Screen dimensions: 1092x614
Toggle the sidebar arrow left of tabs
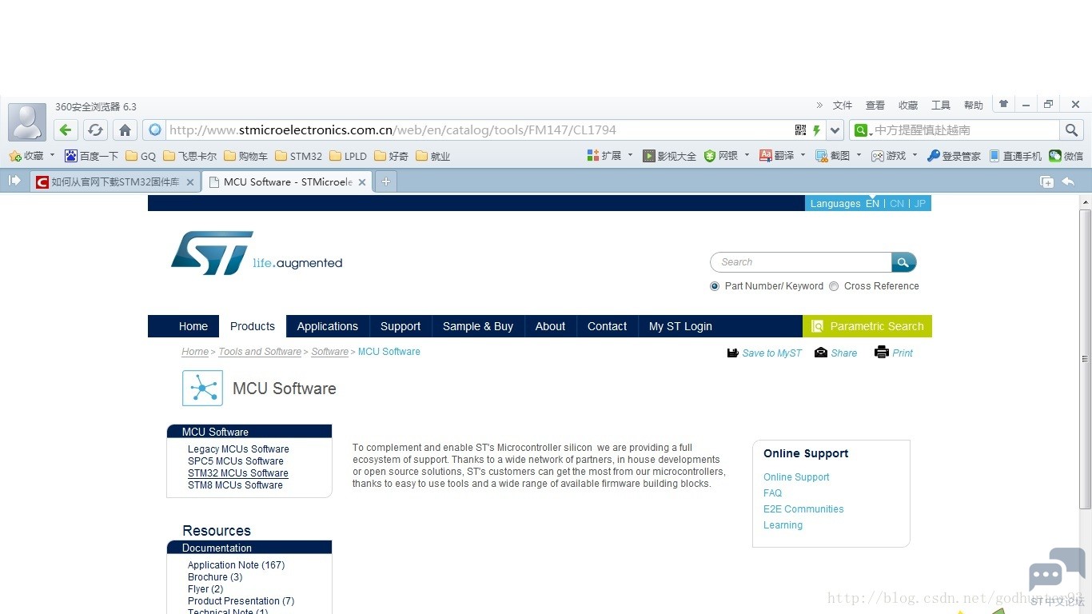(14, 181)
